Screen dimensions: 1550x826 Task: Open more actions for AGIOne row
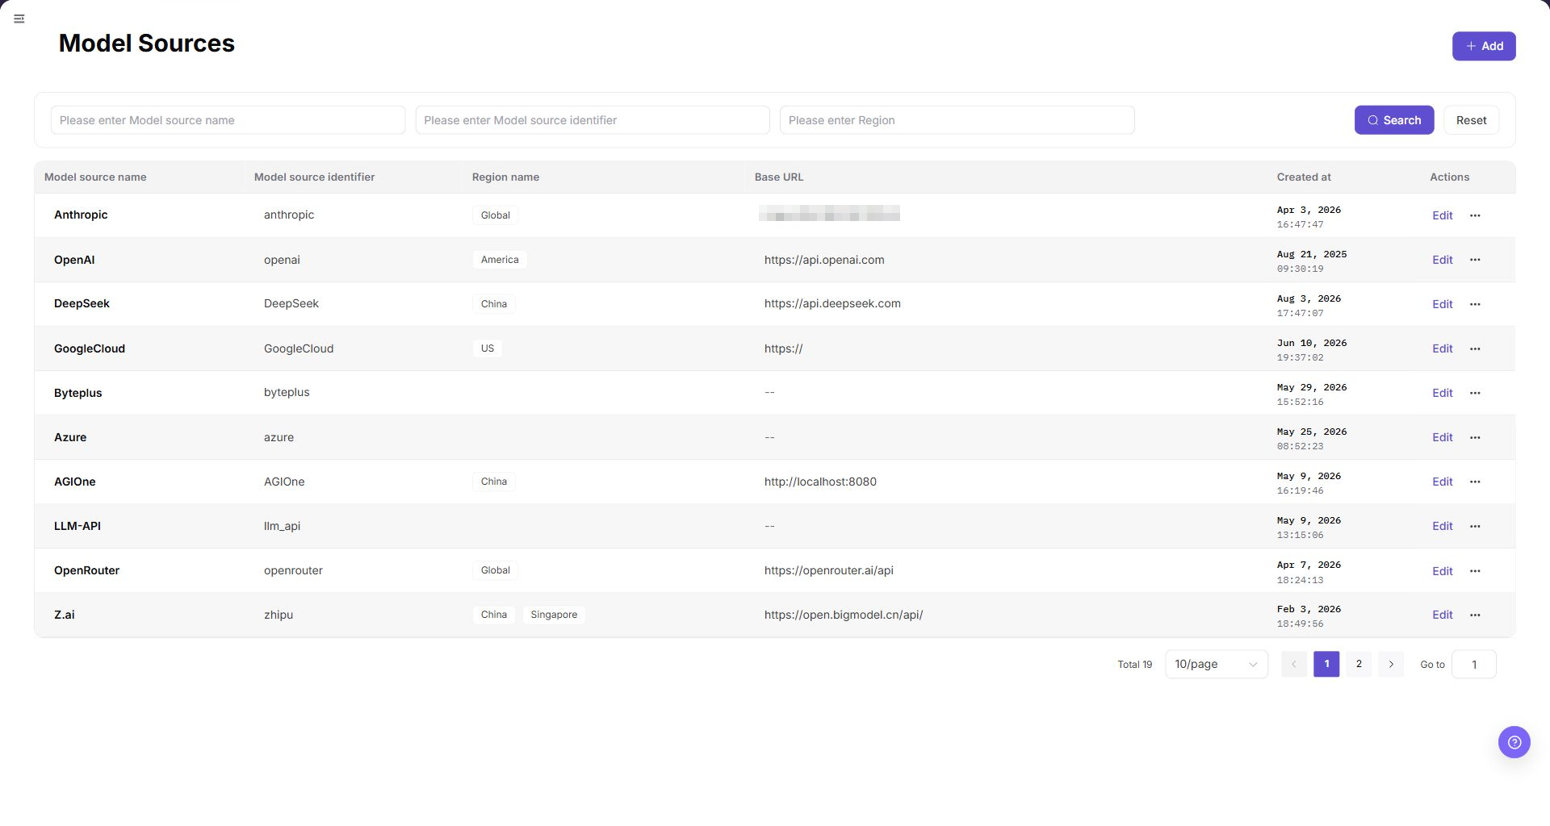(1475, 482)
